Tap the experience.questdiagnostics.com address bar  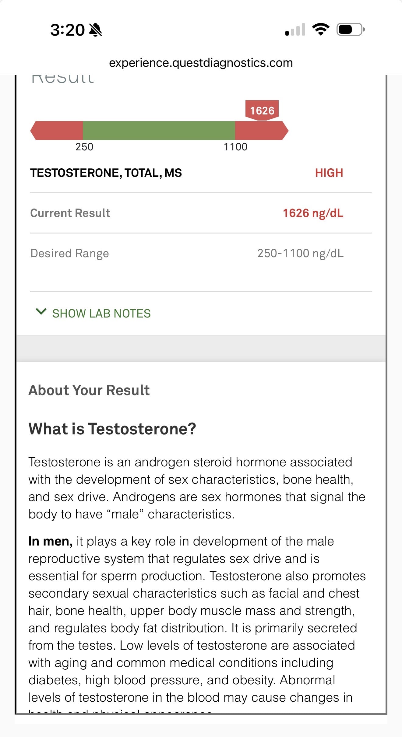click(x=201, y=63)
